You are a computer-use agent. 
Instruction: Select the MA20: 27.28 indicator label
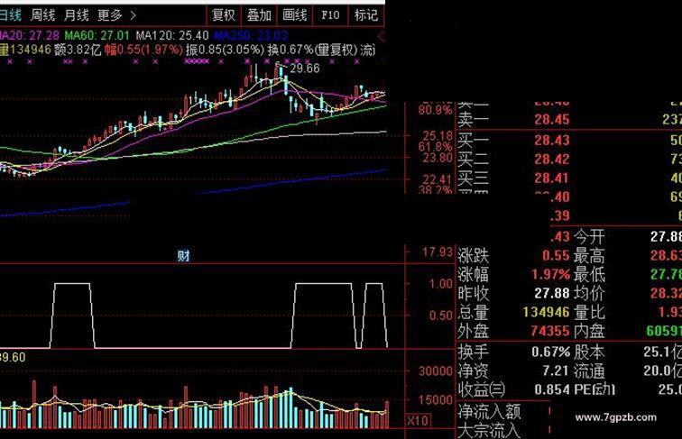pyautogui.click(x=30, y=35)
